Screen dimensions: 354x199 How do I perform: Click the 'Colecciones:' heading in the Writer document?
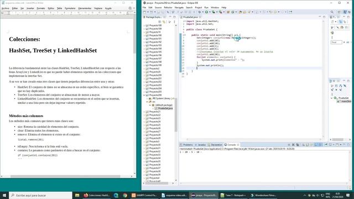24,39
